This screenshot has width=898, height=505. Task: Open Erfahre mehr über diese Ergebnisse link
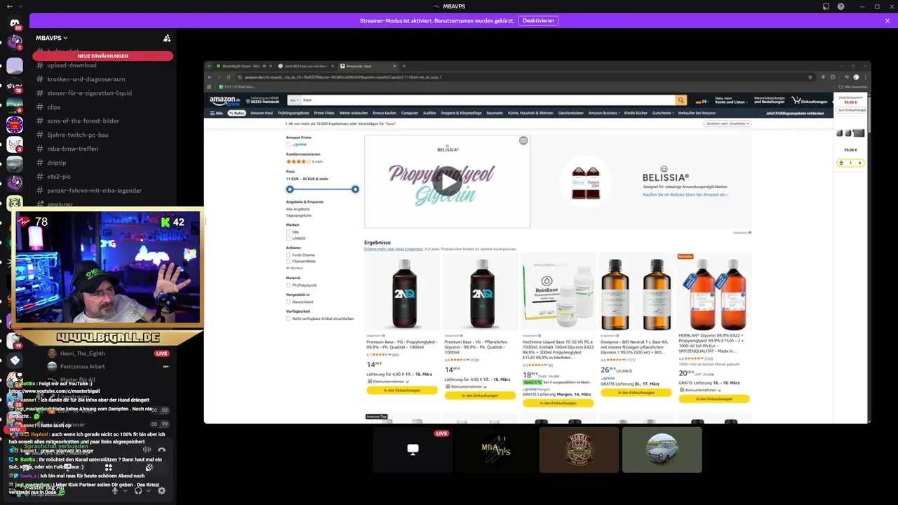click(x=394, y=249)
